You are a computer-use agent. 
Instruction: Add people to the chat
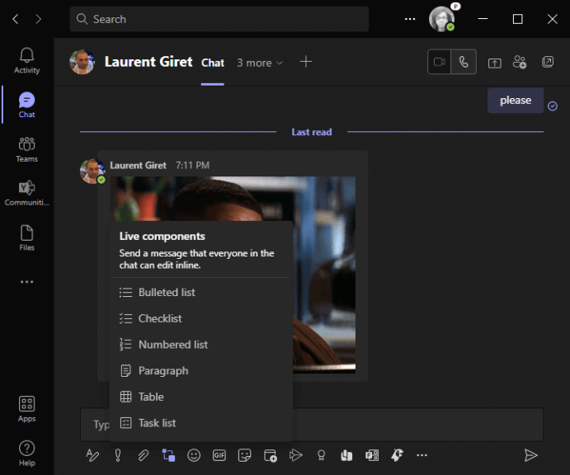tap(520, 62)
